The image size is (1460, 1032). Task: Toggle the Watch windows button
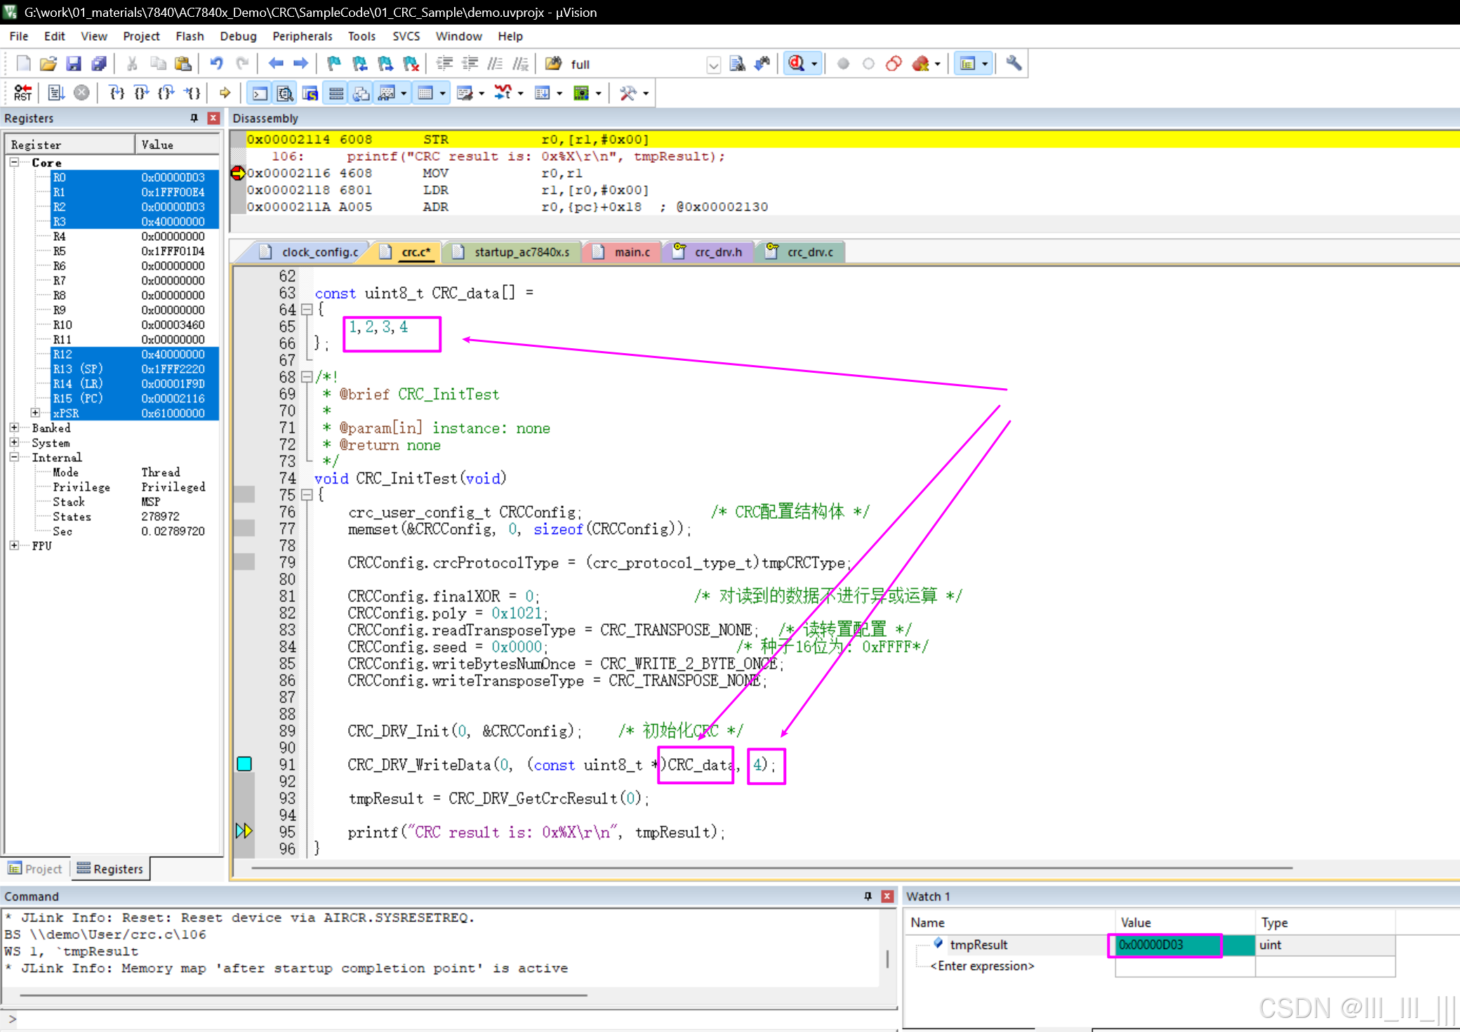pyautogui.click(x=386, y=93)
